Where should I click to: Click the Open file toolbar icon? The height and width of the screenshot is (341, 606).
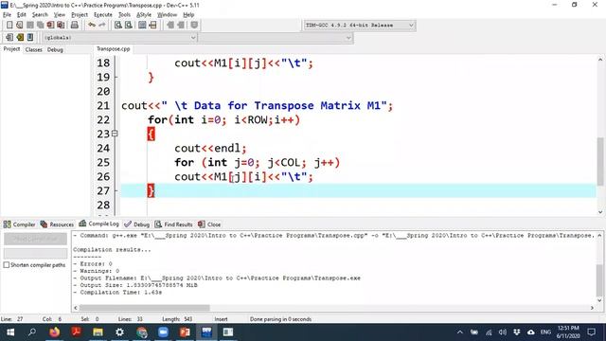(20, 26)
